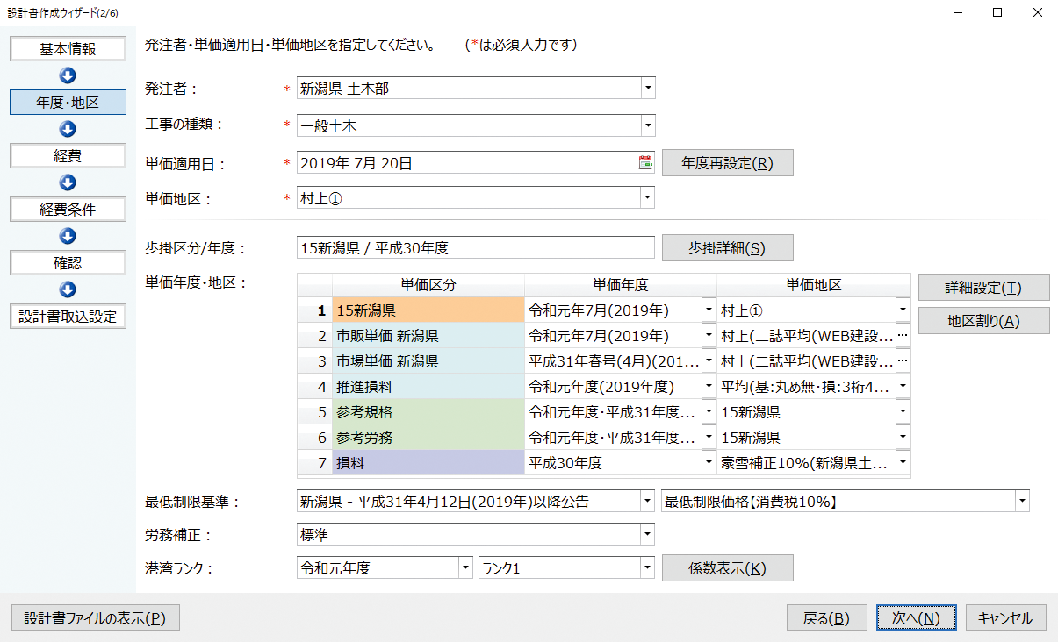Open 単価年度 dropdown for 推進損料 row
This screenshot has height=642, width=1058.
709,387
